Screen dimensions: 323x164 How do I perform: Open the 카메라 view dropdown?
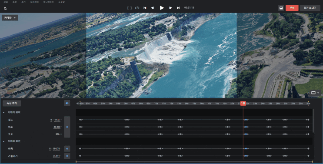[10, 18]
